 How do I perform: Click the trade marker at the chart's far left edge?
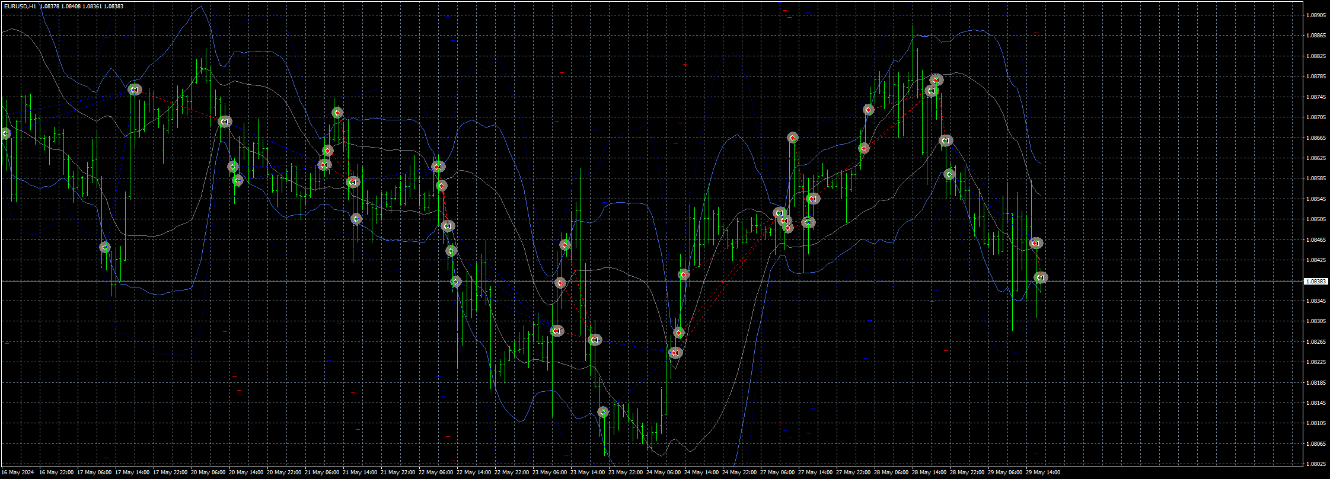(5, 133)
